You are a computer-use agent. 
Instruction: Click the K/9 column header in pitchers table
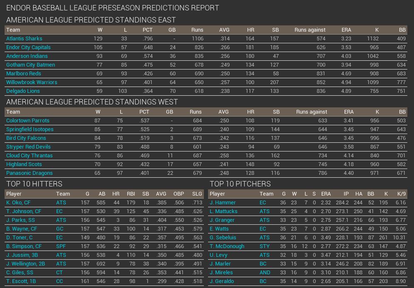coord(401,194)
